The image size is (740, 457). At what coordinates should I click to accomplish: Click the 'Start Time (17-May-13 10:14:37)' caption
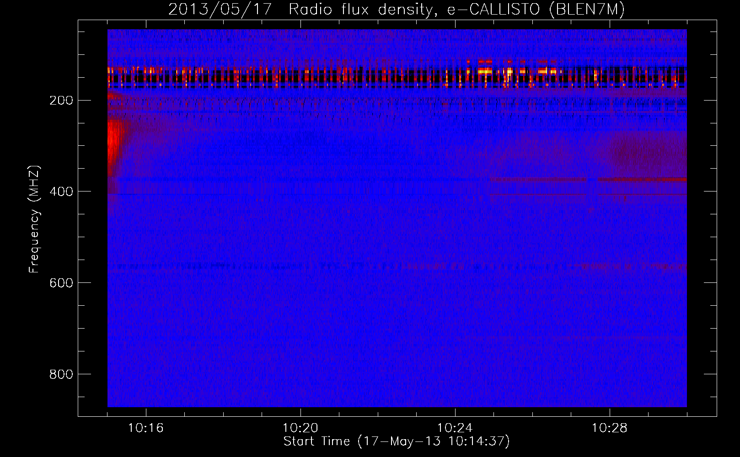[397, 441]
